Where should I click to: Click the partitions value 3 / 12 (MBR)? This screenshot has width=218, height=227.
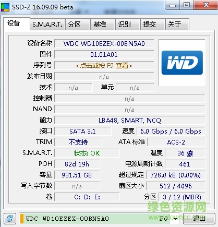(x=182, y=197)
